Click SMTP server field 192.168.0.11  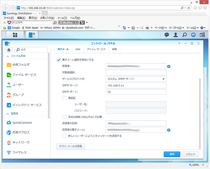coord(136,85)
